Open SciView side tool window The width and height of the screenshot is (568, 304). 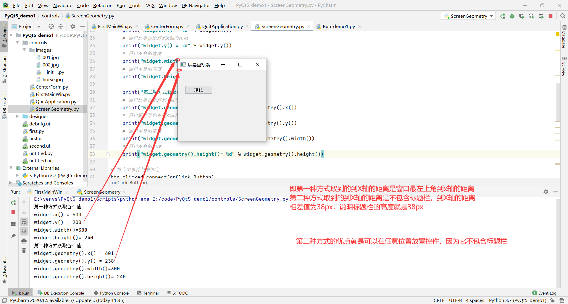[564, 66]
